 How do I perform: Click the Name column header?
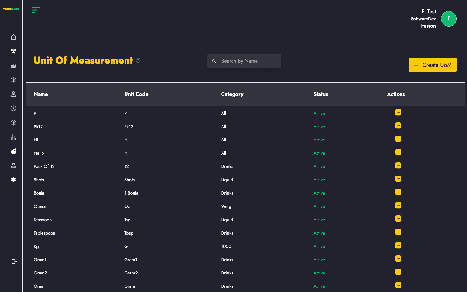coord(41,94)
